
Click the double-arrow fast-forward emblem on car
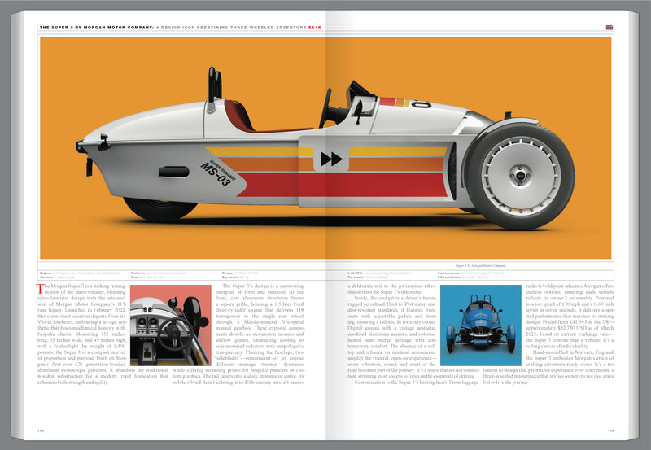point(330,159)
